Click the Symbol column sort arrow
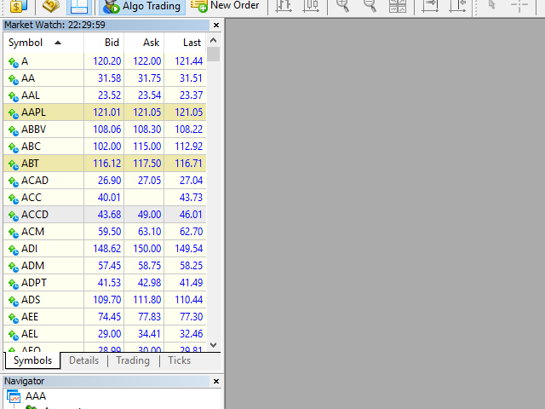The image size is (545, 409). click(58, 43)
